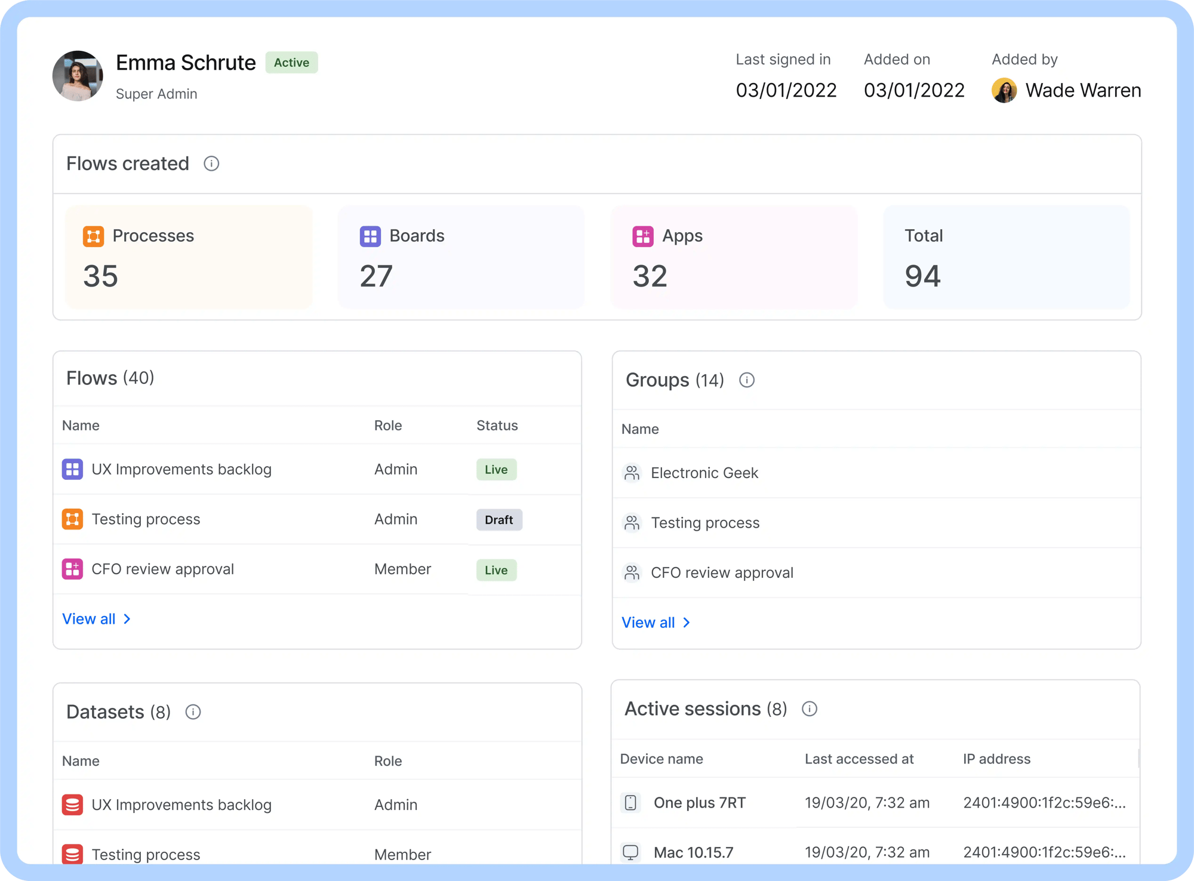
Task: Click group icon beside Testing process group
Action: click(x=632, y=523)
